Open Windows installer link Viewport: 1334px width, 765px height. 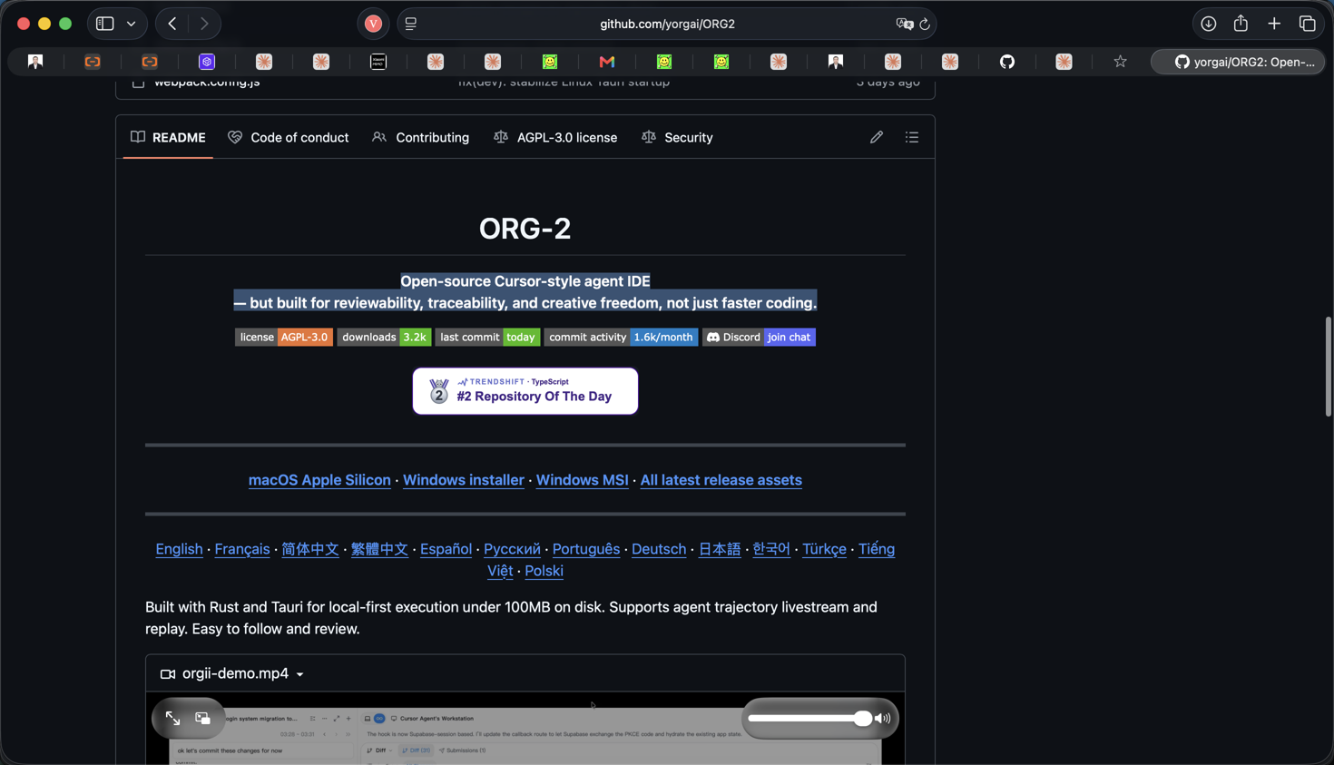[x=464, y=480]
